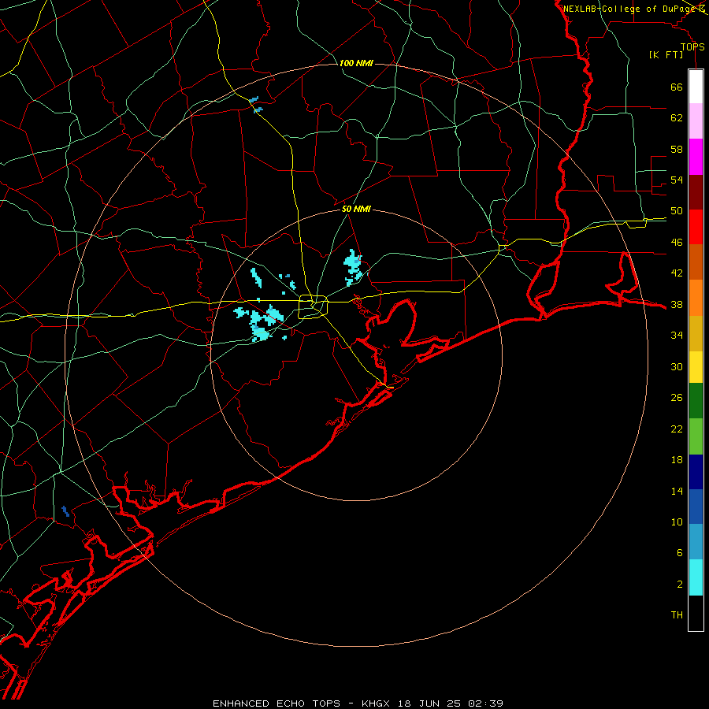Click the "NEXLAB-College of DuPage" label
This screenshot has width=709, height=709.
pyautogui.click(x=630, y=9)
